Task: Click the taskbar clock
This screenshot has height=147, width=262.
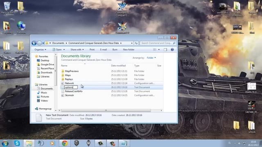Action: 253,143
